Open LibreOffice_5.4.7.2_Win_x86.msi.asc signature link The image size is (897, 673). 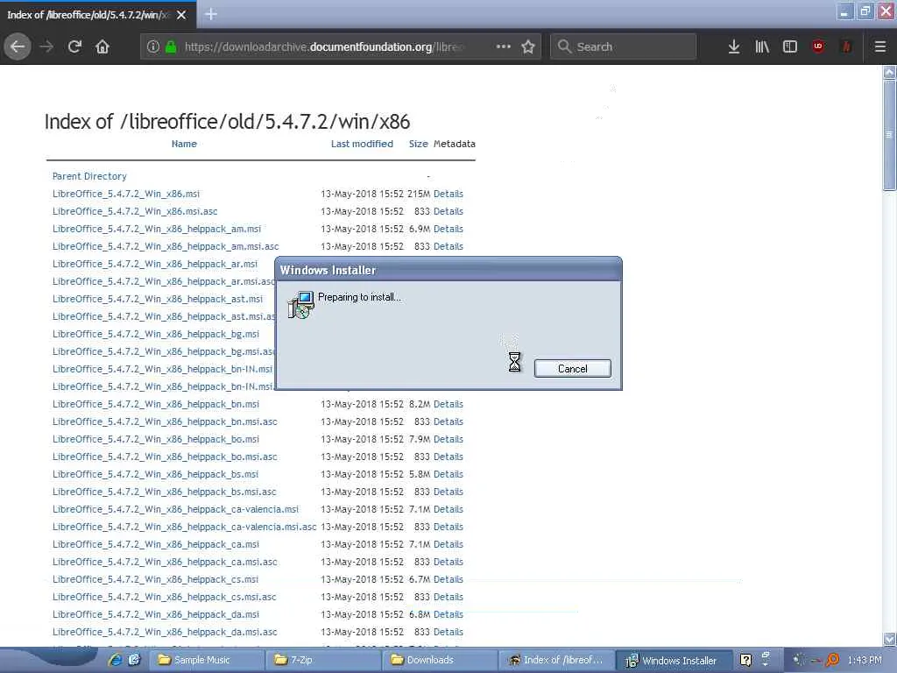[x=135, y=211]
